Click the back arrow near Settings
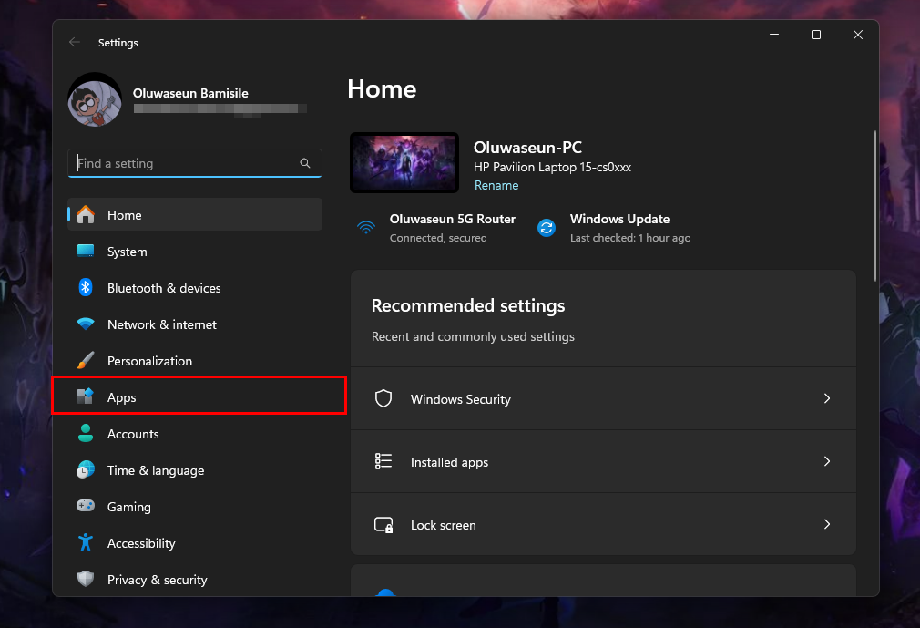The width and height of the screenshot is (920, 628). (x=74, y=42)
